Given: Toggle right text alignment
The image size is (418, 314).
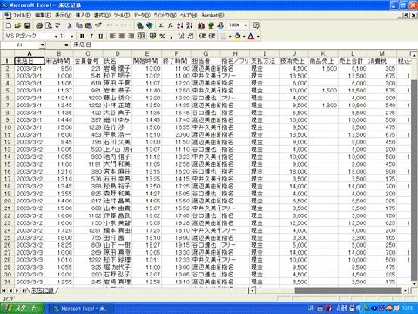Looking at the screenshot, I should (131, 36).
